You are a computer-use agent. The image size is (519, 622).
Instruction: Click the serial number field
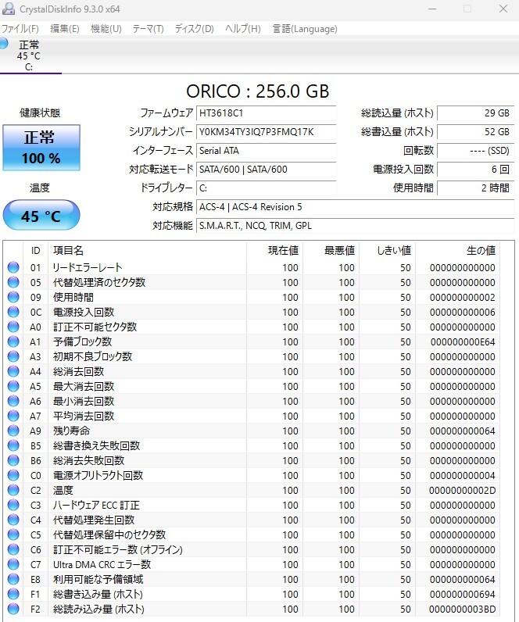[267, 132]
